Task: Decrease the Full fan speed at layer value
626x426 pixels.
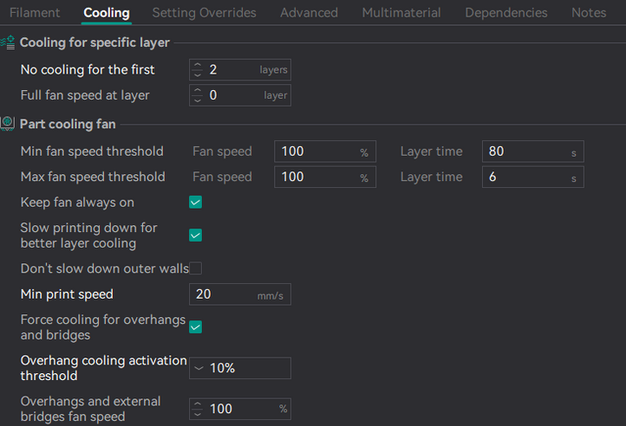Action: click(x=198, y=100)
